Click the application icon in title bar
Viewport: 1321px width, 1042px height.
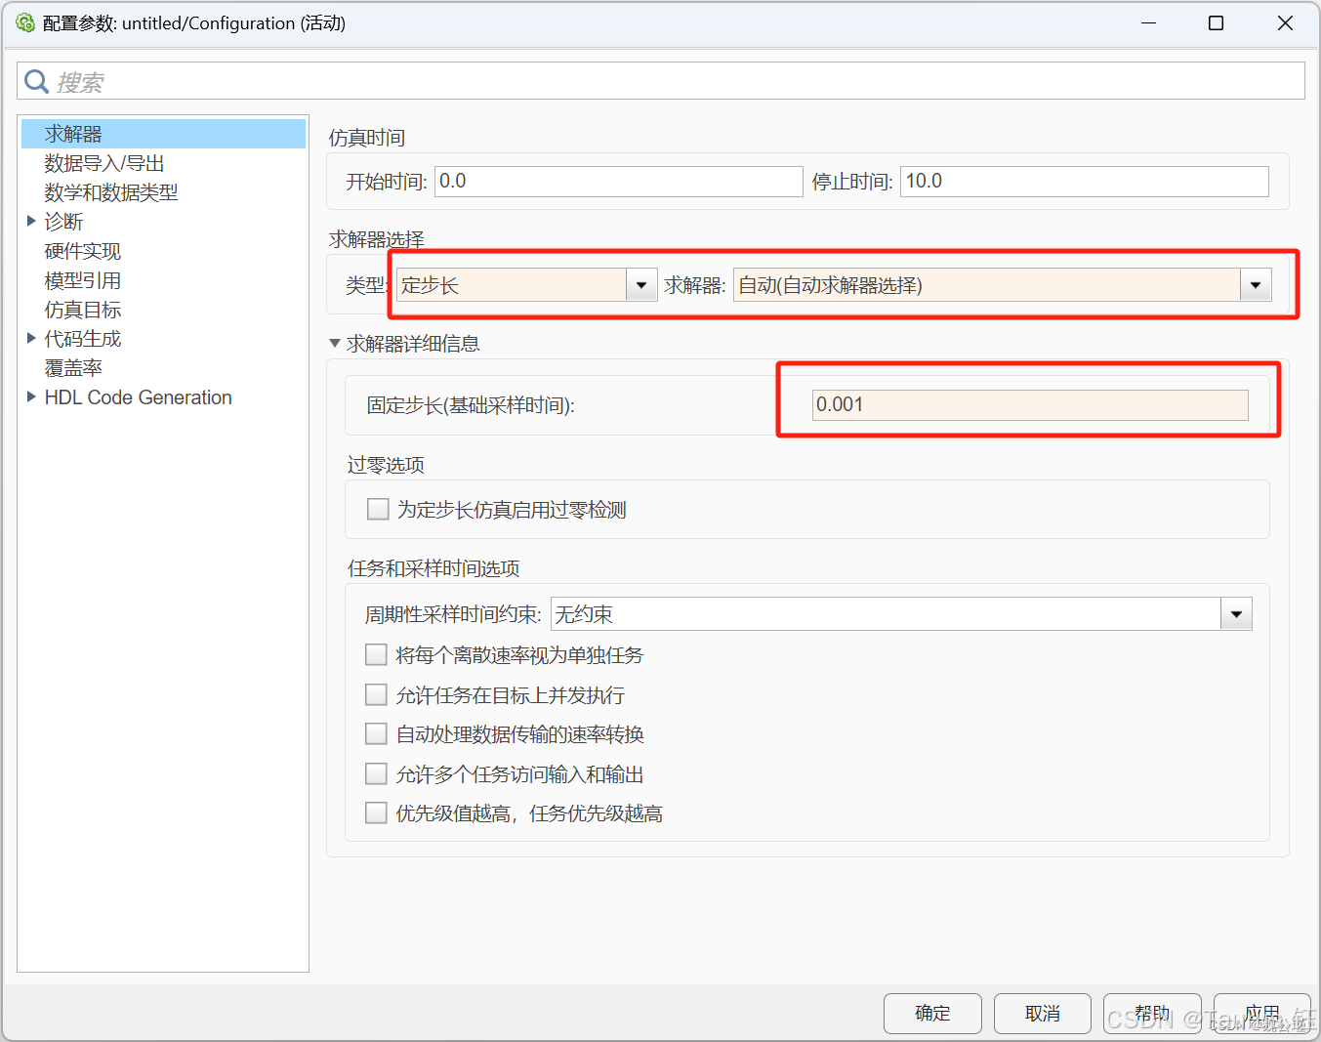[24, 22]
